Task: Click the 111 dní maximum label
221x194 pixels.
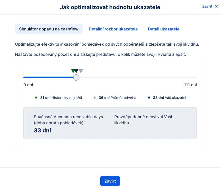Action: point(190,85)
